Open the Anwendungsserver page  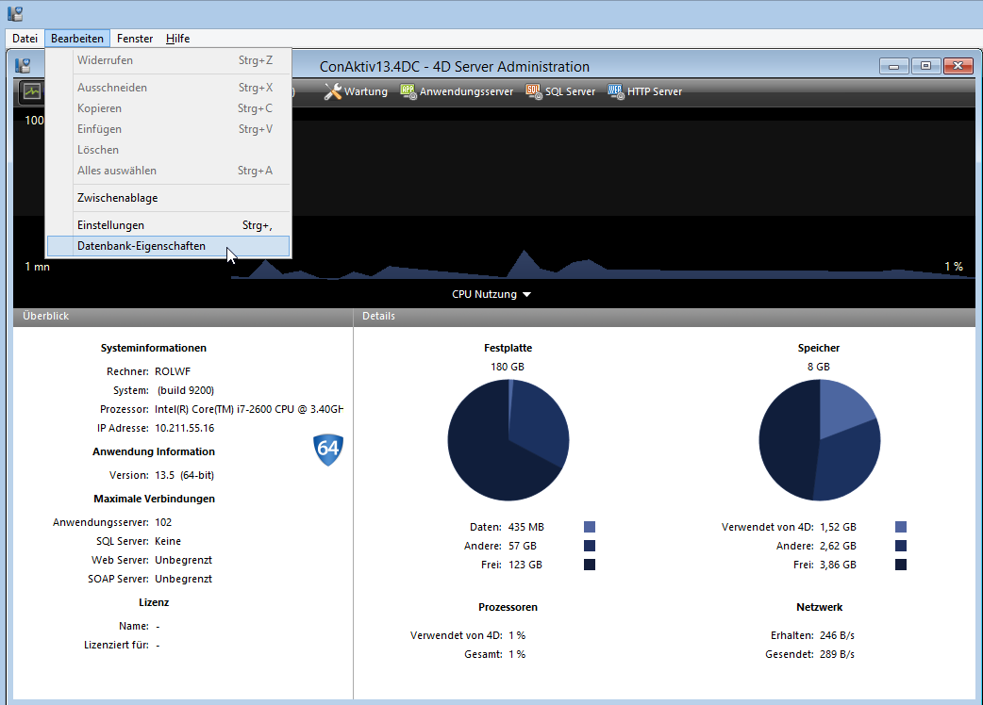(457, 91)
